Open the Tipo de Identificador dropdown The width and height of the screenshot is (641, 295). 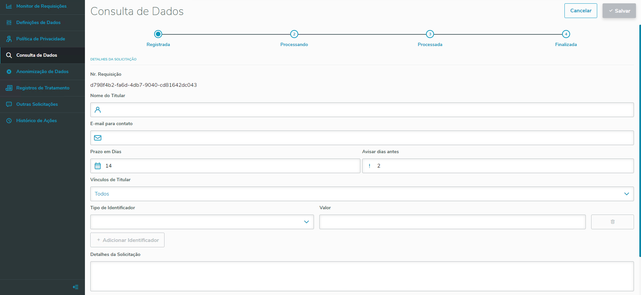(202, 222)
